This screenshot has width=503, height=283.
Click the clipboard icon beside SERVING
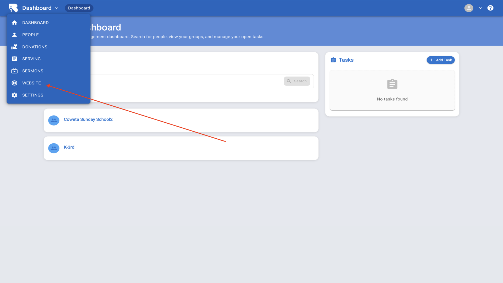pyautogui.click(x=14, y=59)
